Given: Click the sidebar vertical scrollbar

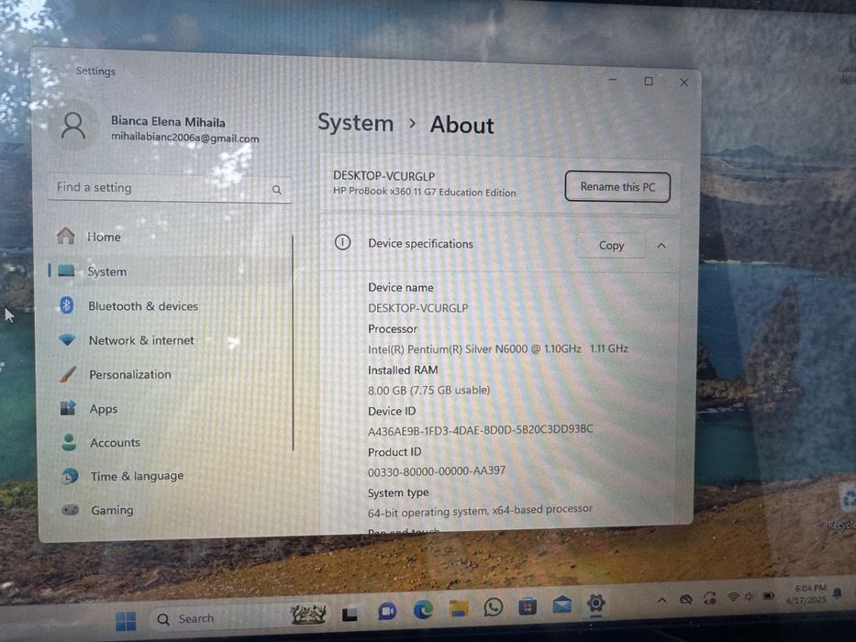Looking at the screenshot, I should (293, 343).
